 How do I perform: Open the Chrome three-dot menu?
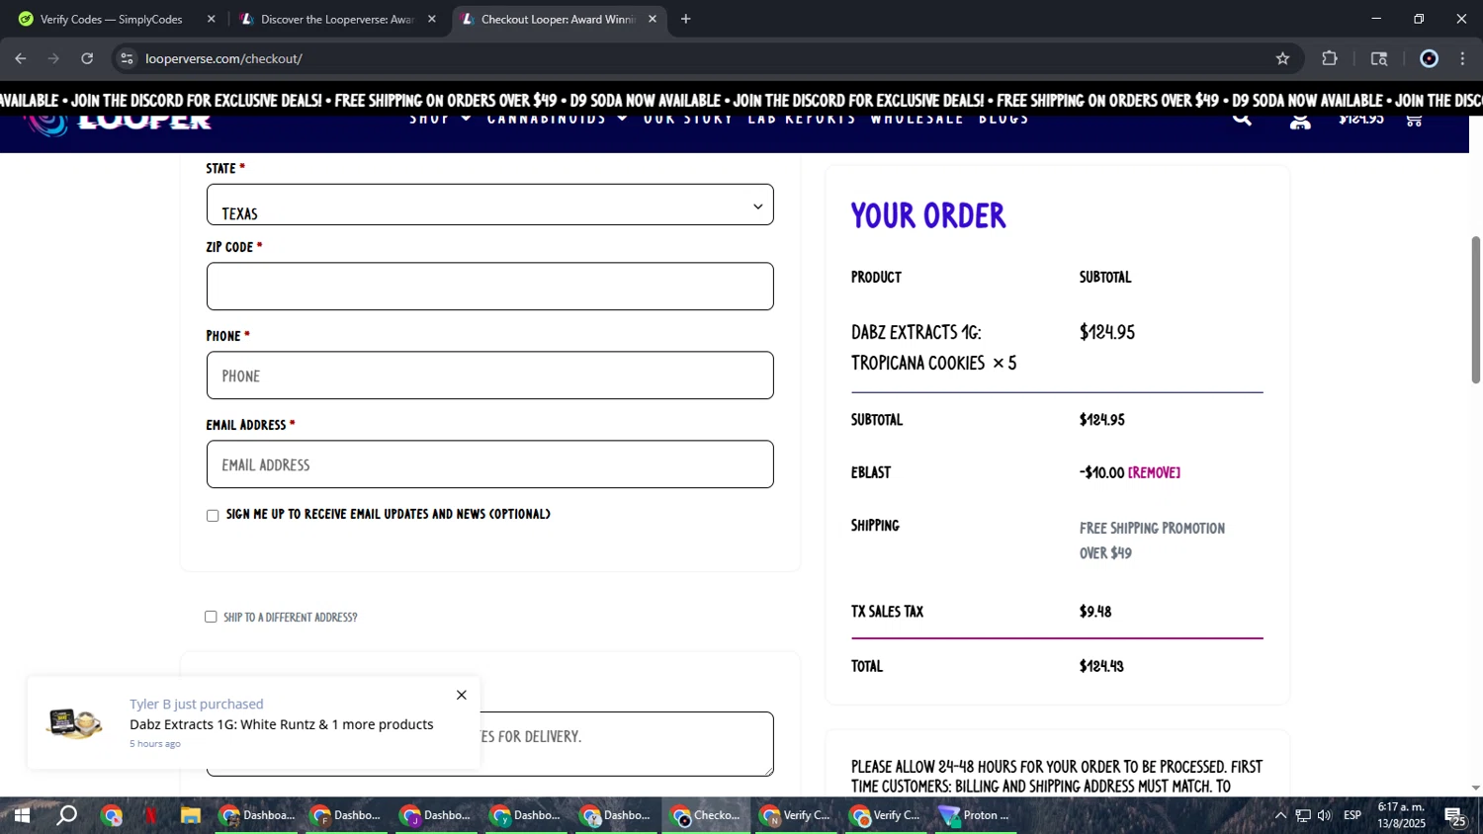click(1462, 58)
